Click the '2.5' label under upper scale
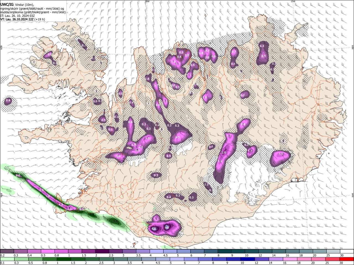Viewport: 354px width, 265px height. tap(111, 255)
